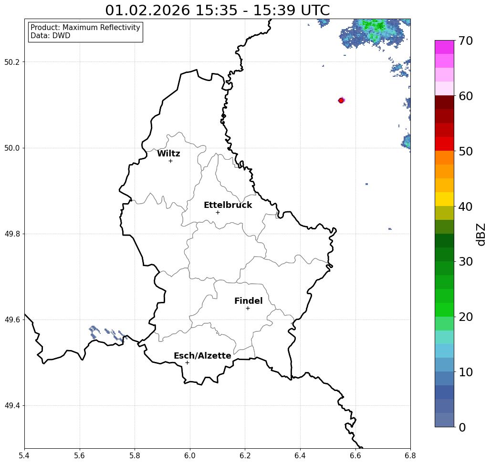Click the bright red swatch just above 50 dBZ
491x464 pixels.
(444, 144)
